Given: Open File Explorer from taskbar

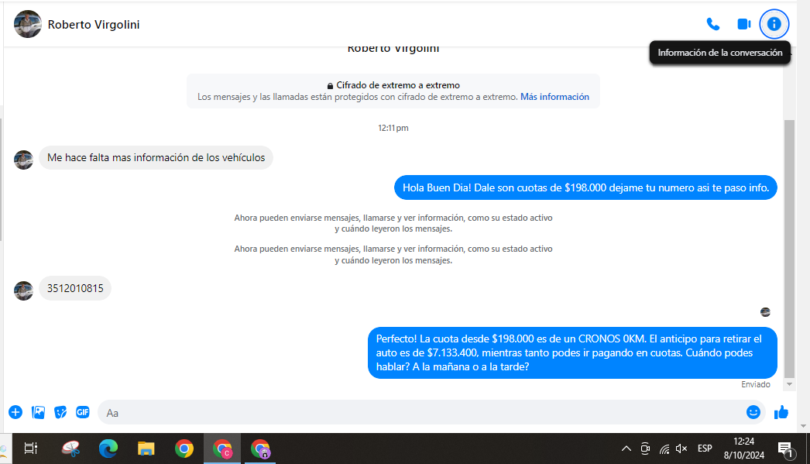Looking at the screenshot, I should [x=146, y=449].
